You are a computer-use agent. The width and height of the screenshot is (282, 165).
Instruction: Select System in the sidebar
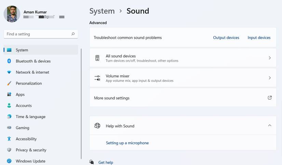(x=41, y=50)
